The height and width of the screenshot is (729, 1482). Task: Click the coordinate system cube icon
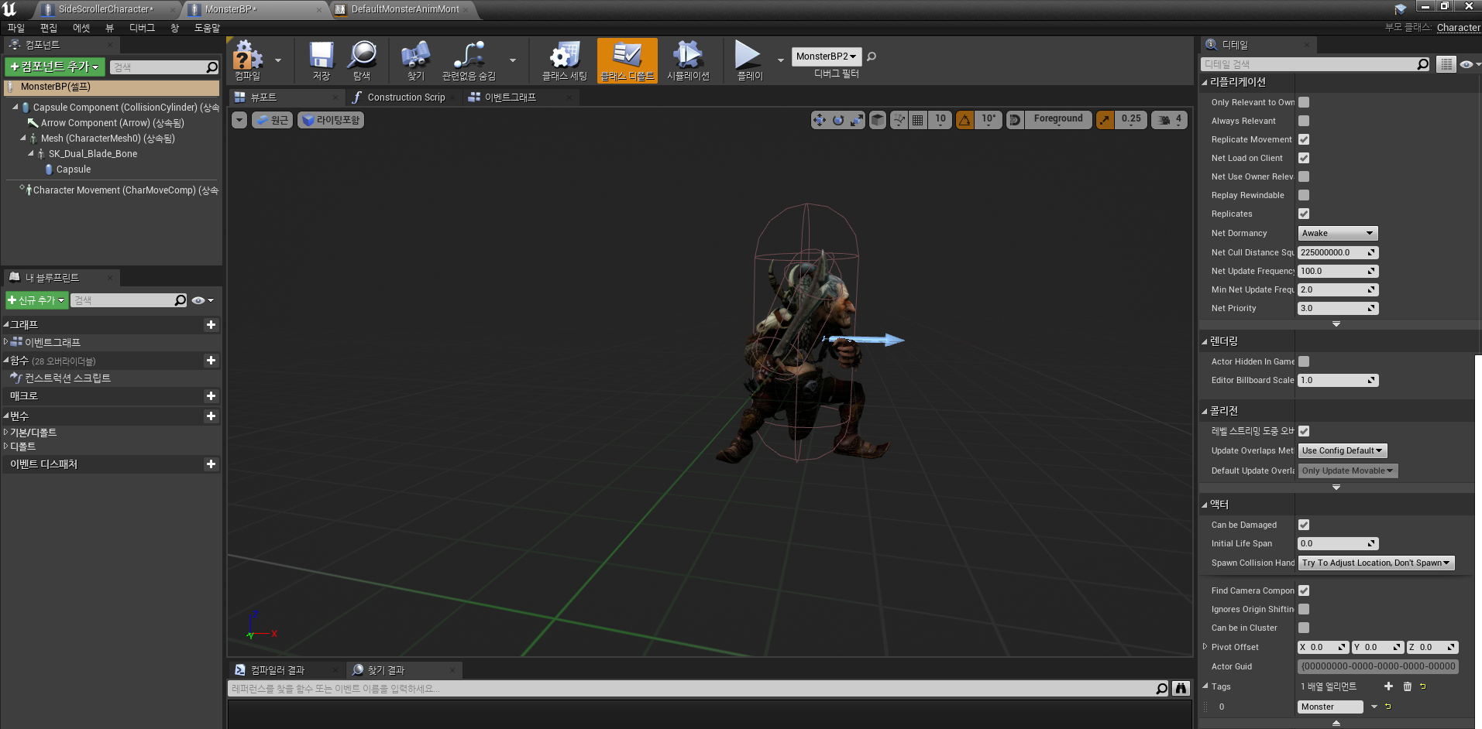[878, 120]
